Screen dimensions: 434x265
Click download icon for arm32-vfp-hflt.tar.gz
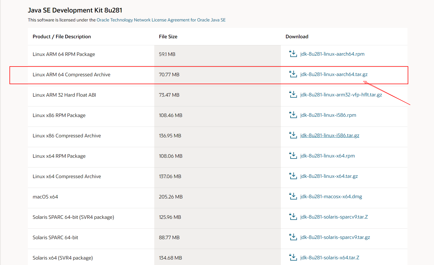pos(293,94)
